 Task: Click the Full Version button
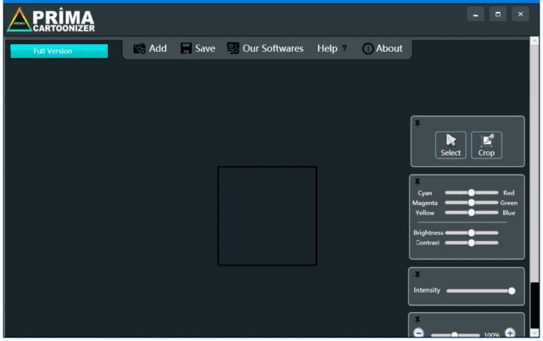59,51
